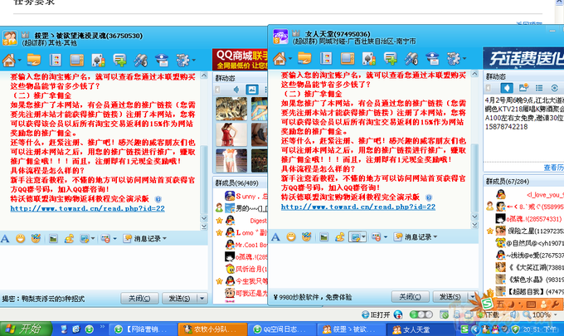This screenshot has height=336, width=564.
Task: Click 关闭(C) button in 荻罡 window
Action: point(139,298)
